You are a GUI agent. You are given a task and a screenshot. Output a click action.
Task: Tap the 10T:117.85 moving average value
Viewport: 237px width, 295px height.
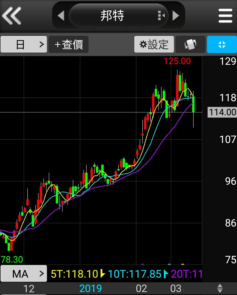pyautogui.click(x=135, y=274)
